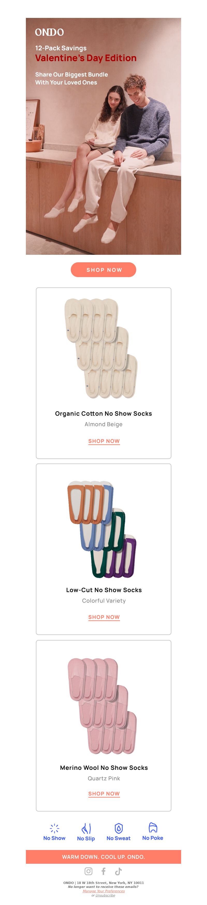
Task: Click the almond beige sock pack image
Action: [x=101, y=348]
